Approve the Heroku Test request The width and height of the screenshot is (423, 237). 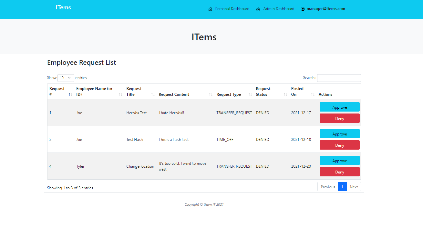pos(339,107)
